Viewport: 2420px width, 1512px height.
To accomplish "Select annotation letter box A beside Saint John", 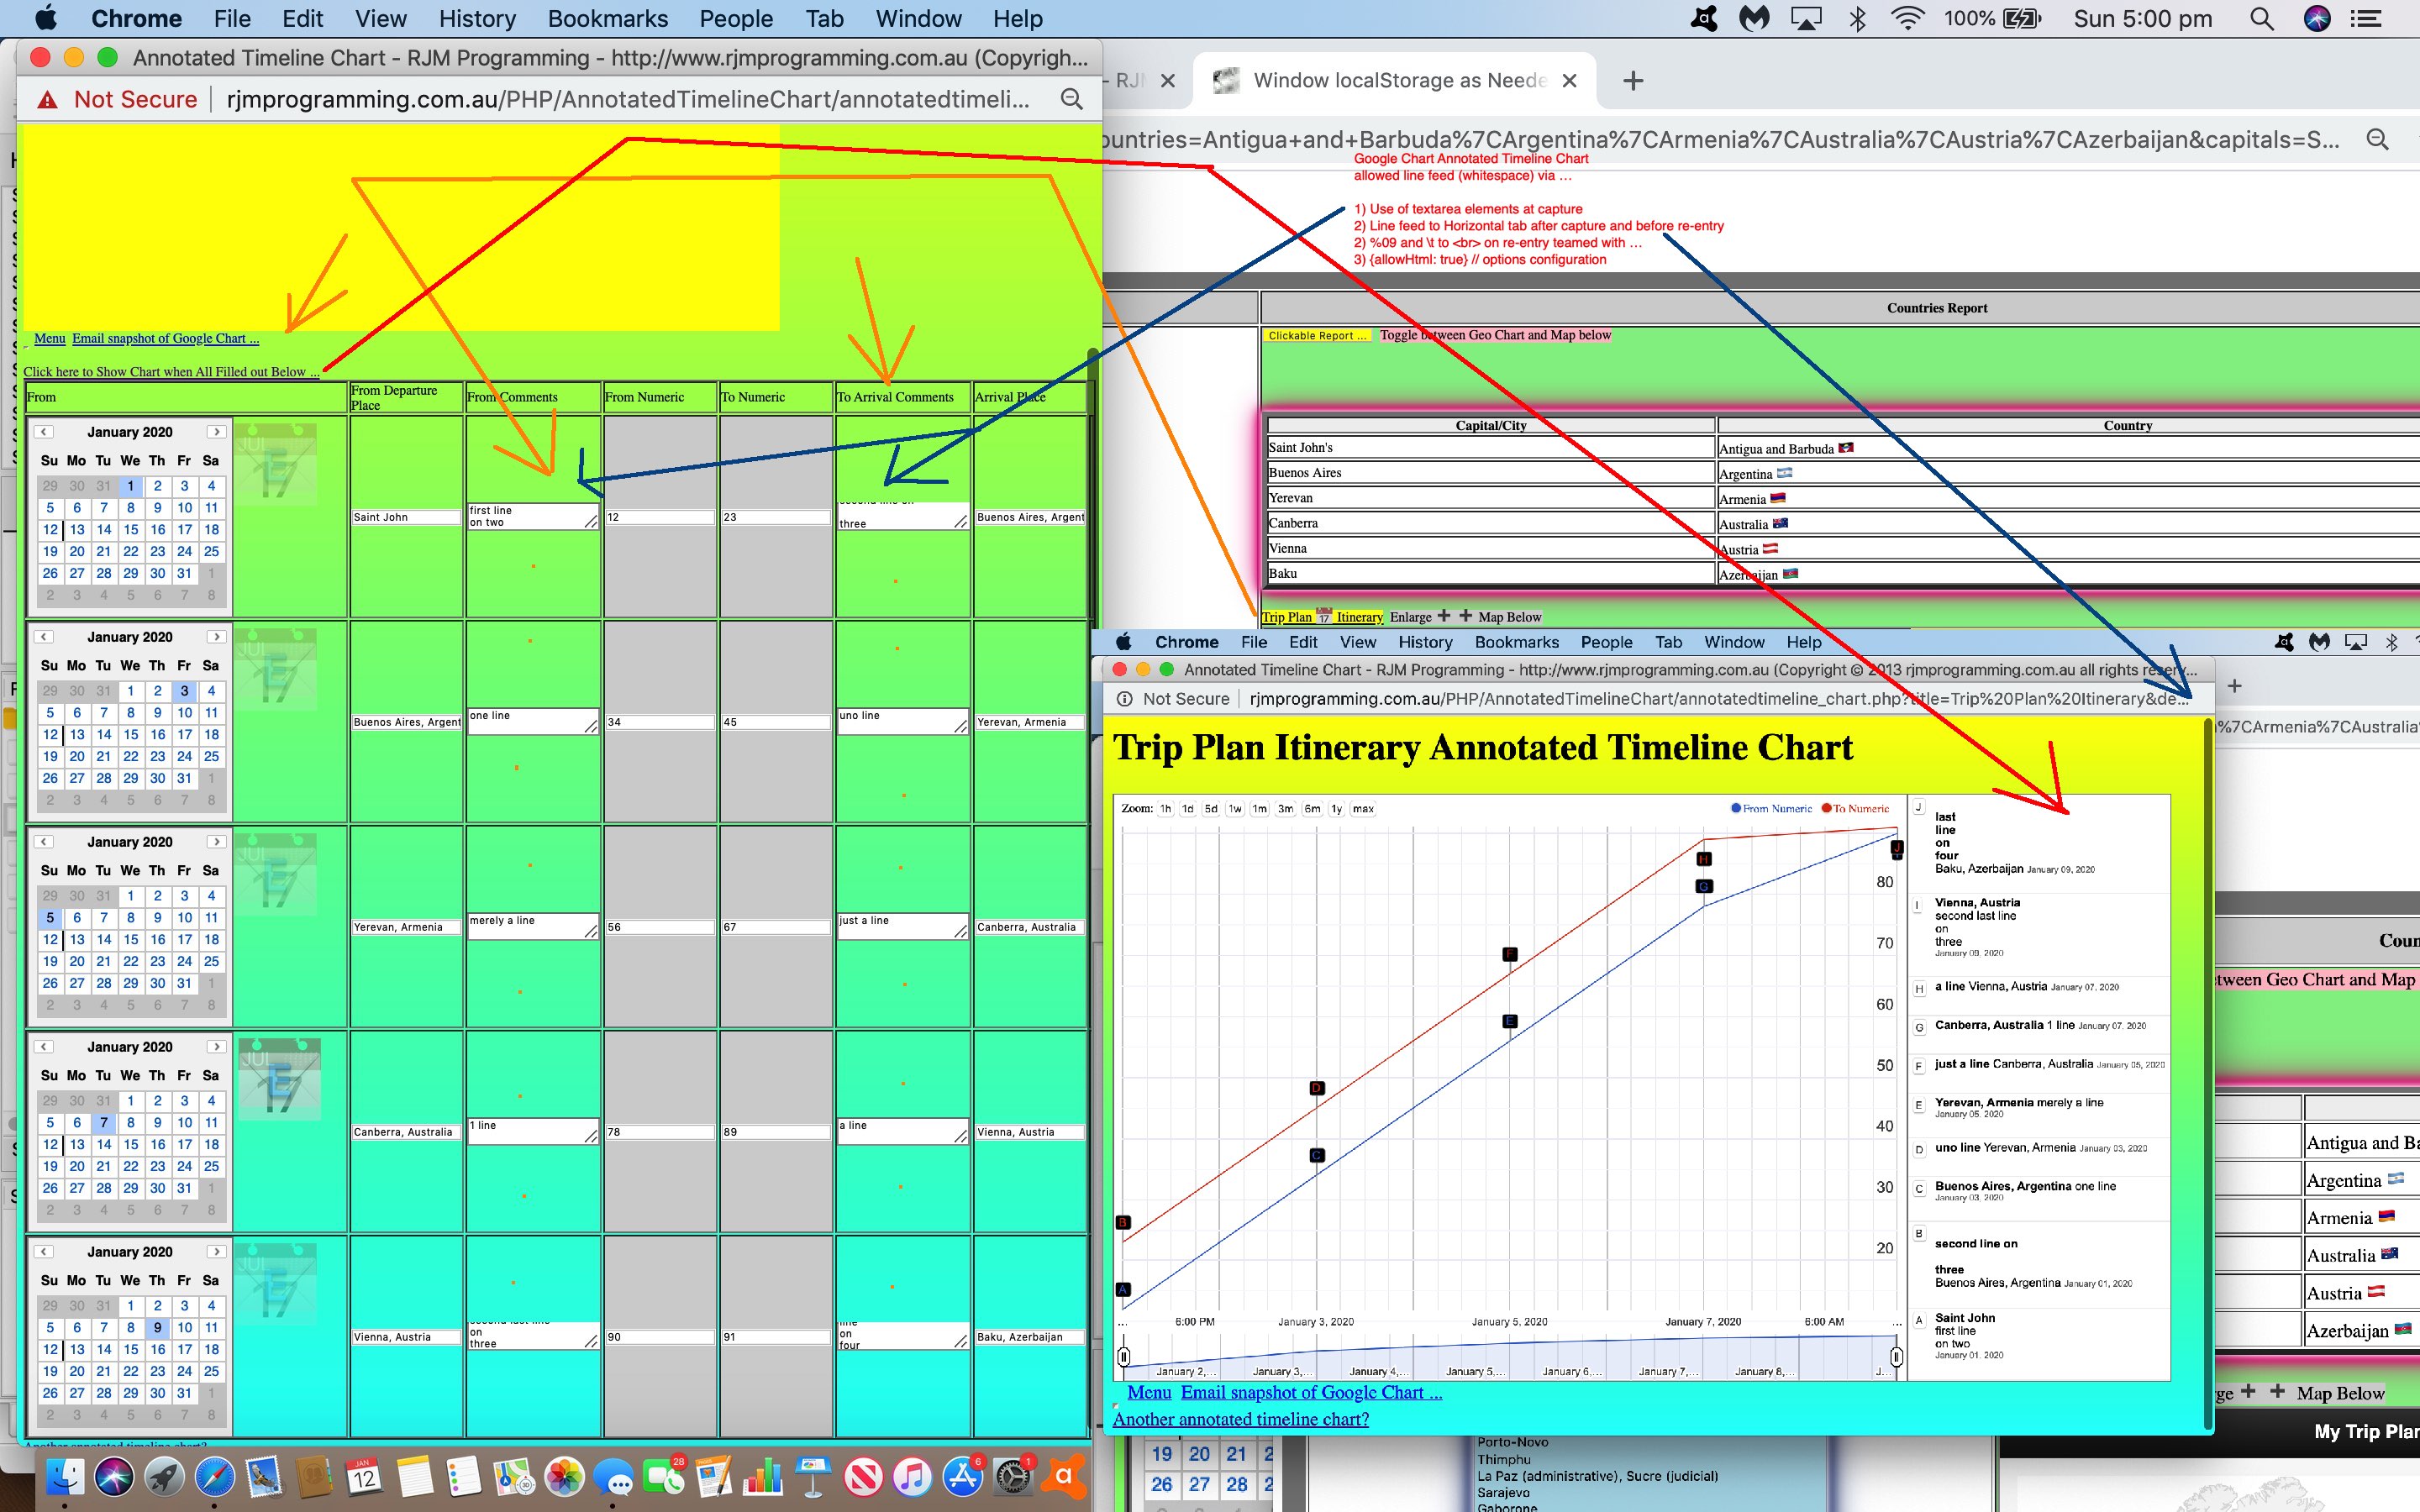I will pos(1918,1320).
